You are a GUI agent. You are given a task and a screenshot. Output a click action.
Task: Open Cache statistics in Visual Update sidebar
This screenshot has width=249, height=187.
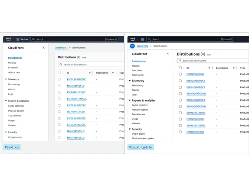pyautogui.click(x=140, y=105)
